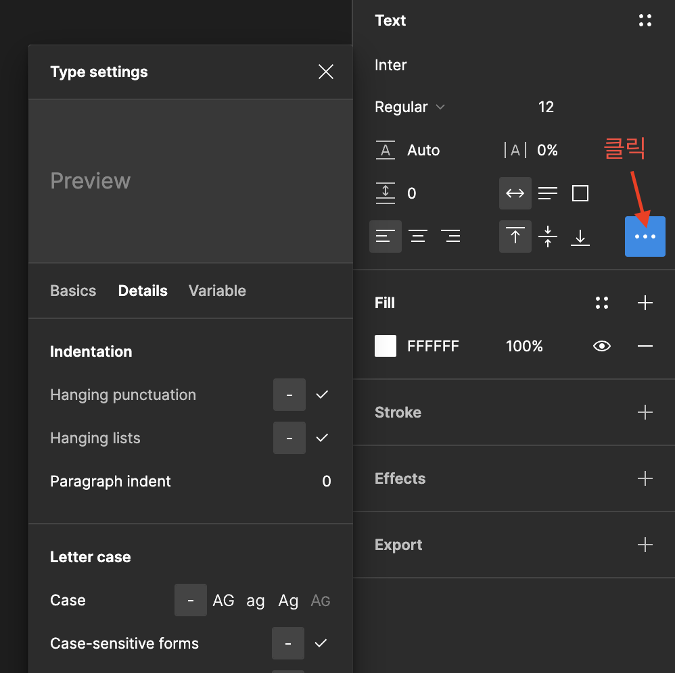
Task: Add a new Stroke
Action: pyautogui.click(x=645, y=412)
